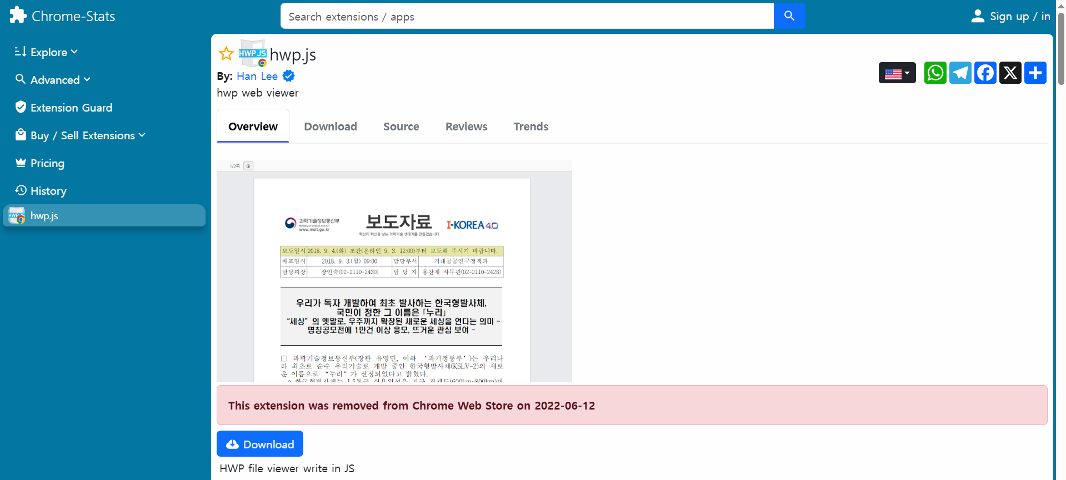Image resolution: width=1066 pixels, height=480 pixels.
Task: Click the Advanced search magnifier icon
Action: pyautogui.click(x=21, y=79)
